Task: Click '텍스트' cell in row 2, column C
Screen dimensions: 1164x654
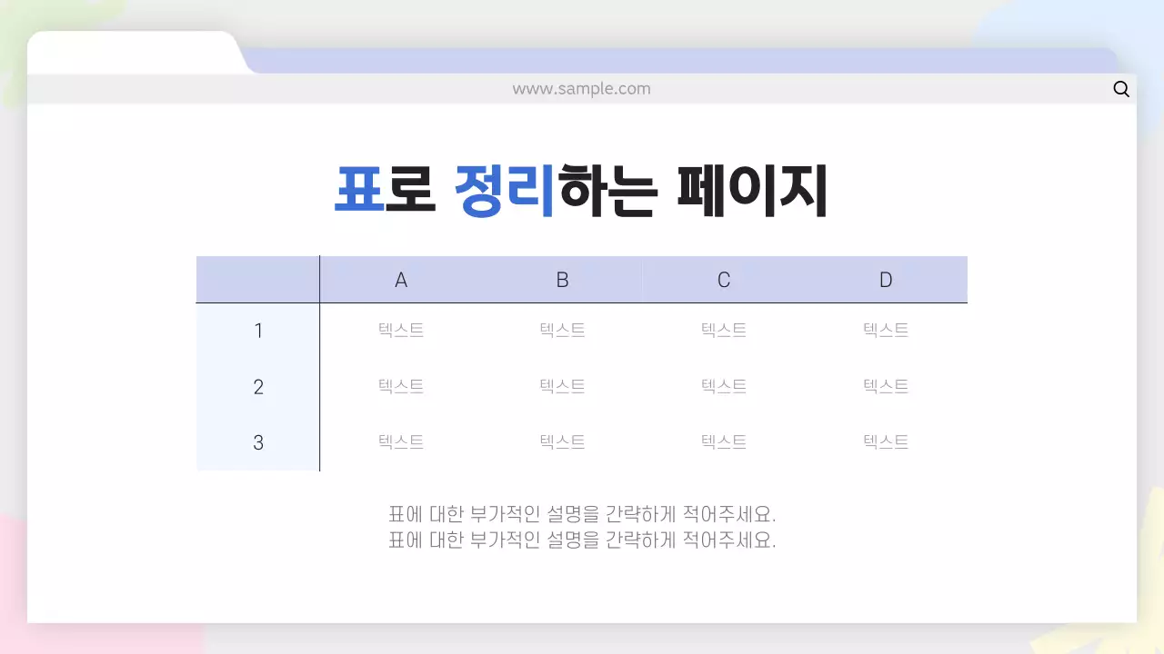Action: pos(724,386)
